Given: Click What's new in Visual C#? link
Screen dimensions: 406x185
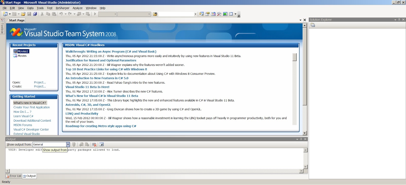Looking at the screenshot, I should pos(30,103).
